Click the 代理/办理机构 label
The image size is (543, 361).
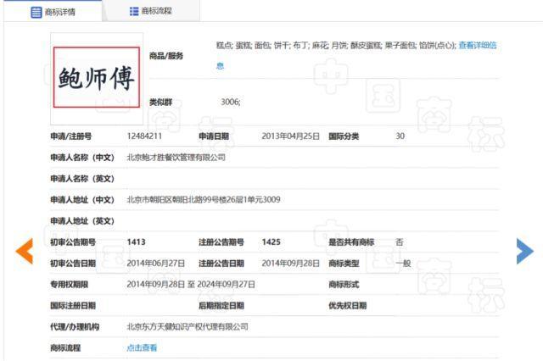click(75, 327)
